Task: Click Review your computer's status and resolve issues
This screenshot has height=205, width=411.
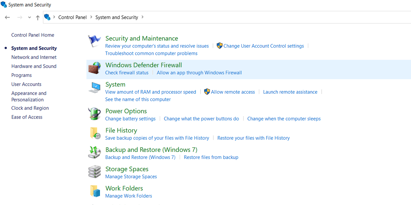Action: pos(157,46)
